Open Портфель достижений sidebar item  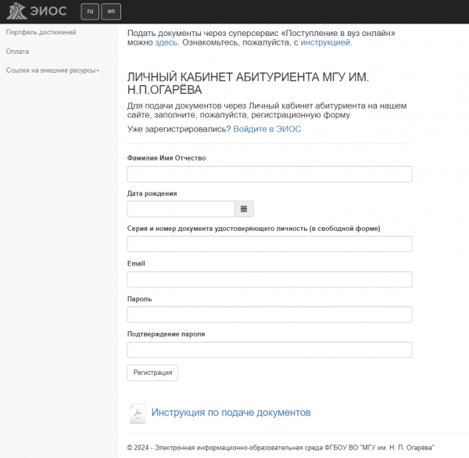pyautogui.click(x=41, y=32)
